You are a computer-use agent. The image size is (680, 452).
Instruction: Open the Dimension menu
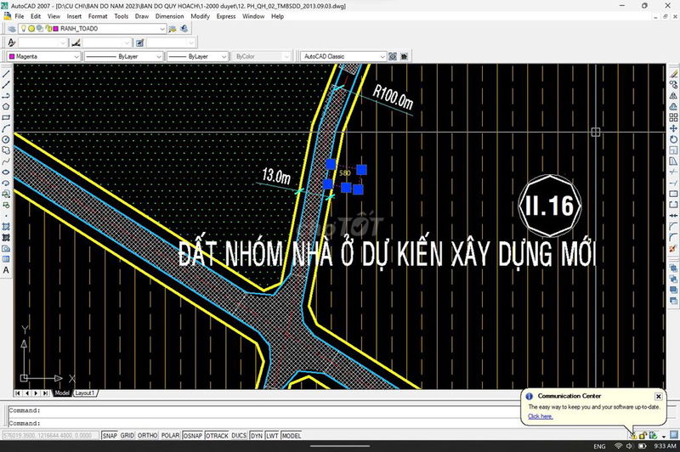click(169, 16)
